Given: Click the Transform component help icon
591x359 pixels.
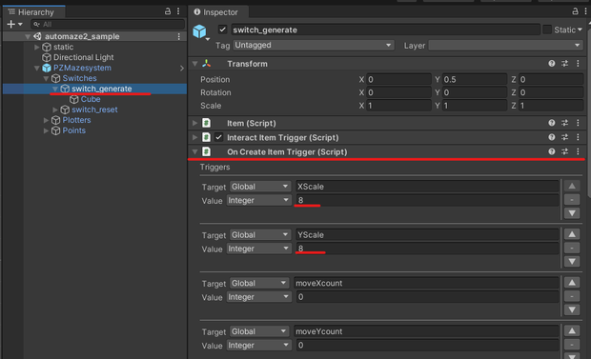Looking at the screenshot, I should [551, 64].
